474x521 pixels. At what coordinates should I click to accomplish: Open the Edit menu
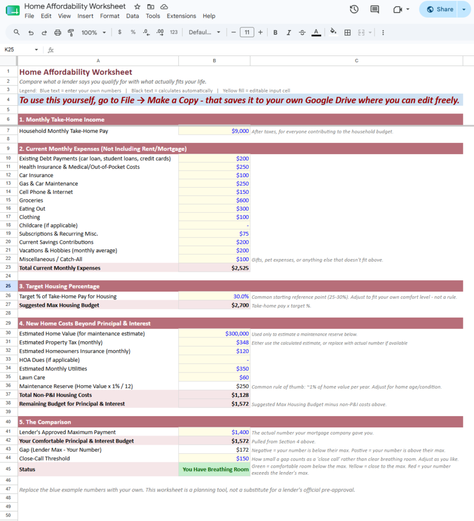[46, 16]
